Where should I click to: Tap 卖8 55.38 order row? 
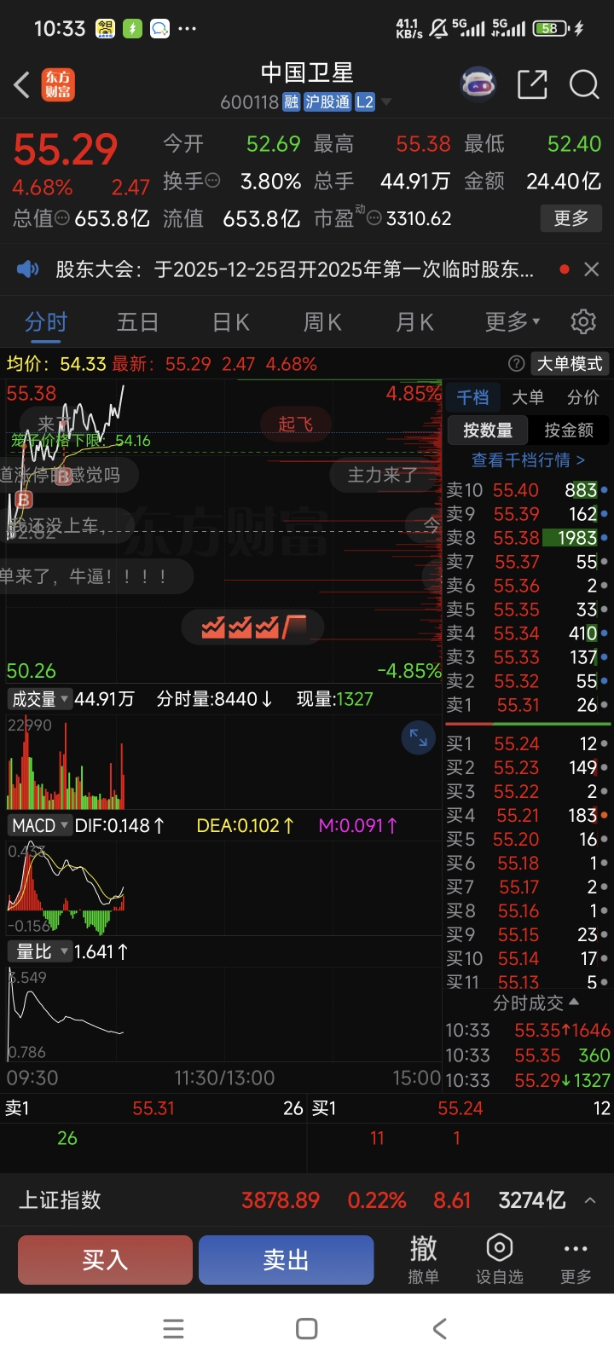pos(528,538)
